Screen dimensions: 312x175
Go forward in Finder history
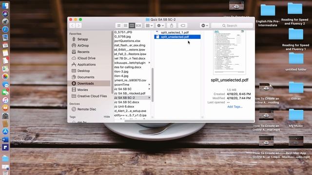click(78, 25)
